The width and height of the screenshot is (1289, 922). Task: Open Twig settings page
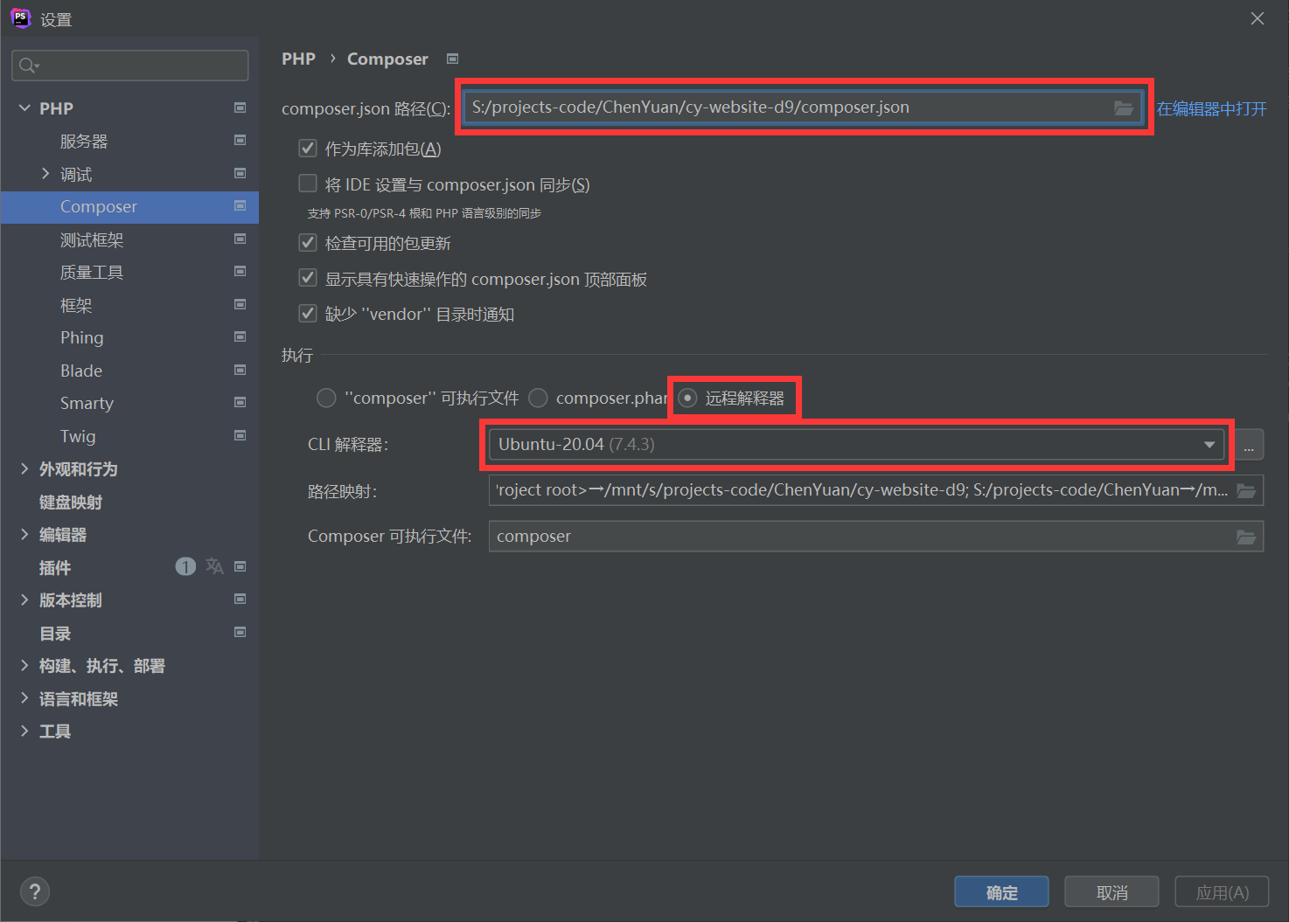coord(78,436)
